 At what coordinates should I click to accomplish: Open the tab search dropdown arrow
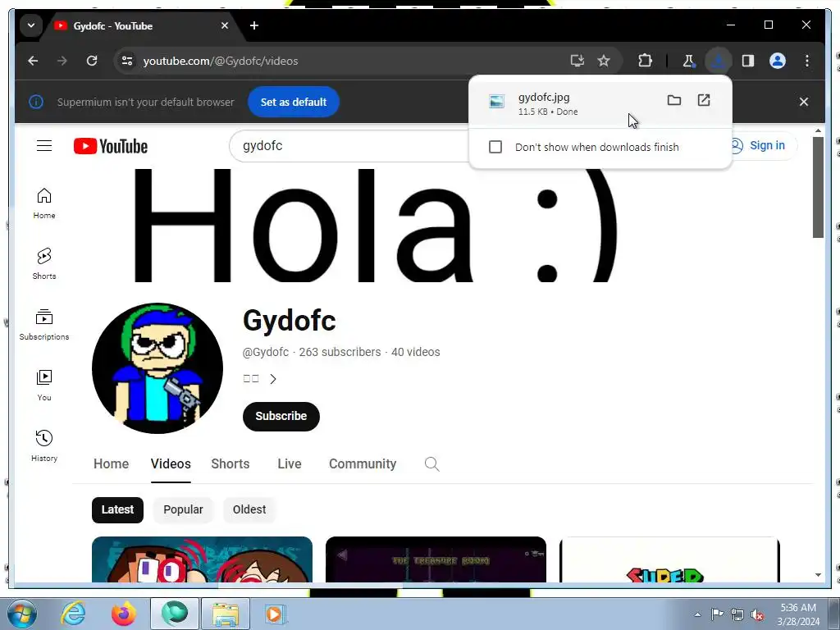[31, 25]
